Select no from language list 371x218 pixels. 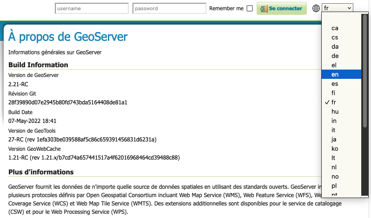[x=341, y=176]
